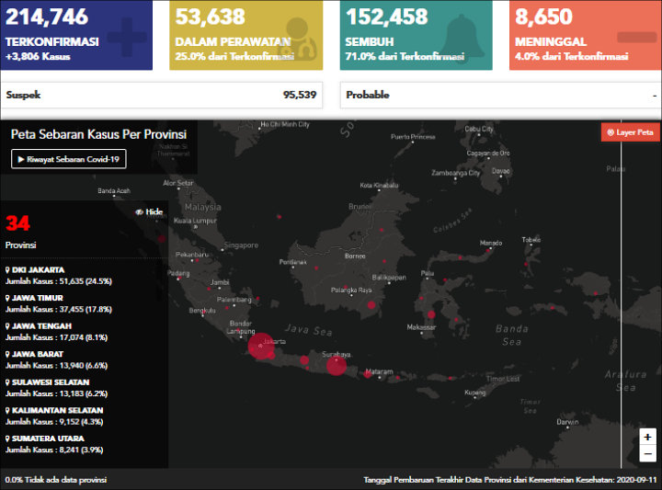The height and width of the screenshot is (490, 662).
Task: Toggle the Layer Peta map overlay
Action: tap(630, 132)
